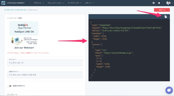
Task: Click inside the JSON code block
Action: (x=129, y=50)
